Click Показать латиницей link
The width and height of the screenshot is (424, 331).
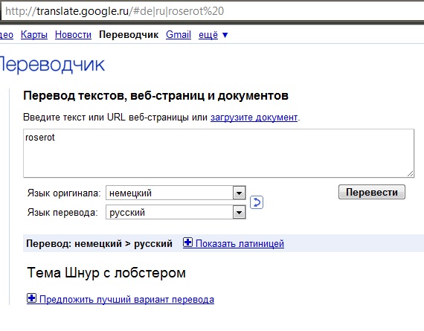click(x=240, y=244)
